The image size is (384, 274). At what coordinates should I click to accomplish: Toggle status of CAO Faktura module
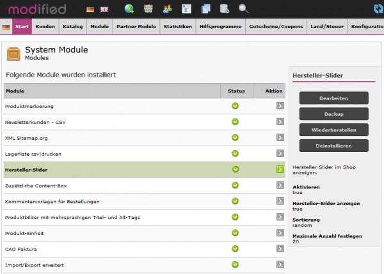(236, 249)
